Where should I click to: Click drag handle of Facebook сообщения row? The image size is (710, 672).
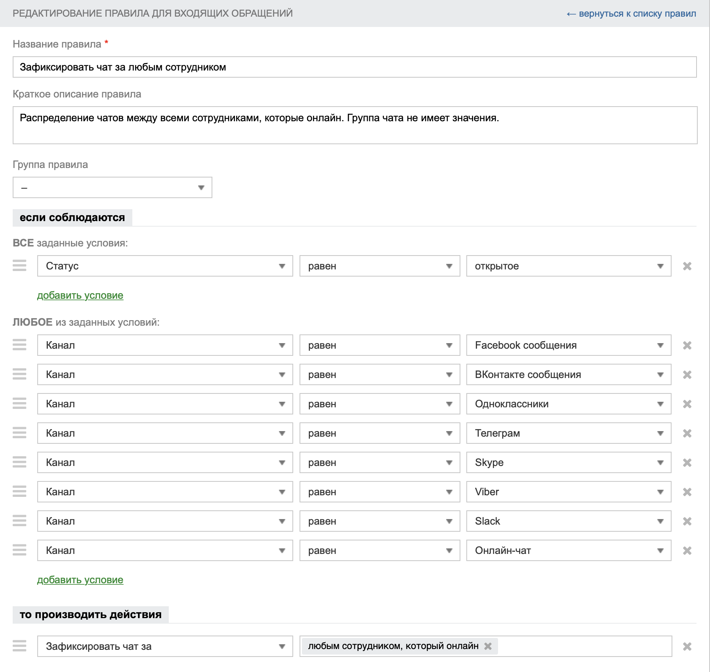[x=19, y=345]
